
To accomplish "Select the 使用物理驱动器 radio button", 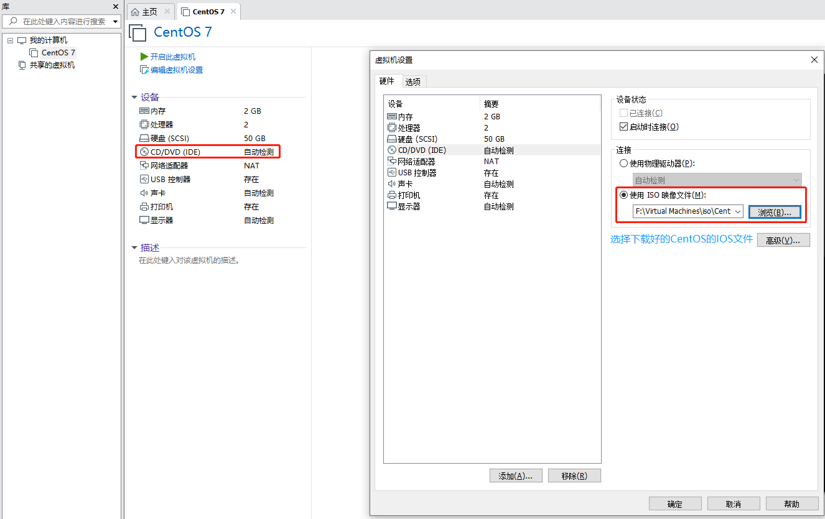I will click(x=624, y=163).
